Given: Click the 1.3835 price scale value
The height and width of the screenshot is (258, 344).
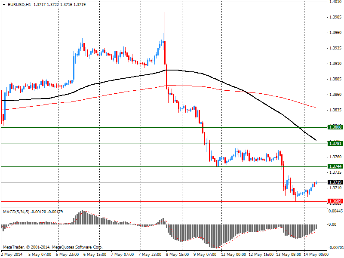Looking at the screenshot, I should (336, 111).
